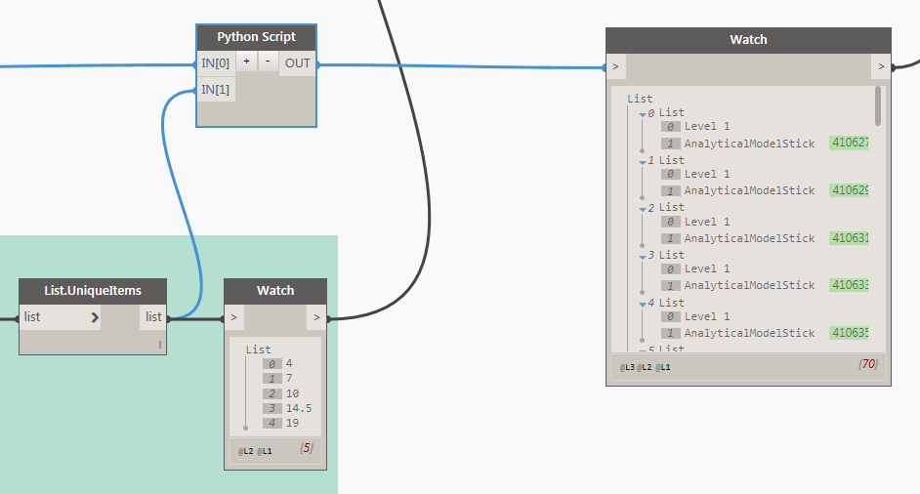Click Level 1 under 4 List
Screen dimensions: 920x494
coord(707,317)
